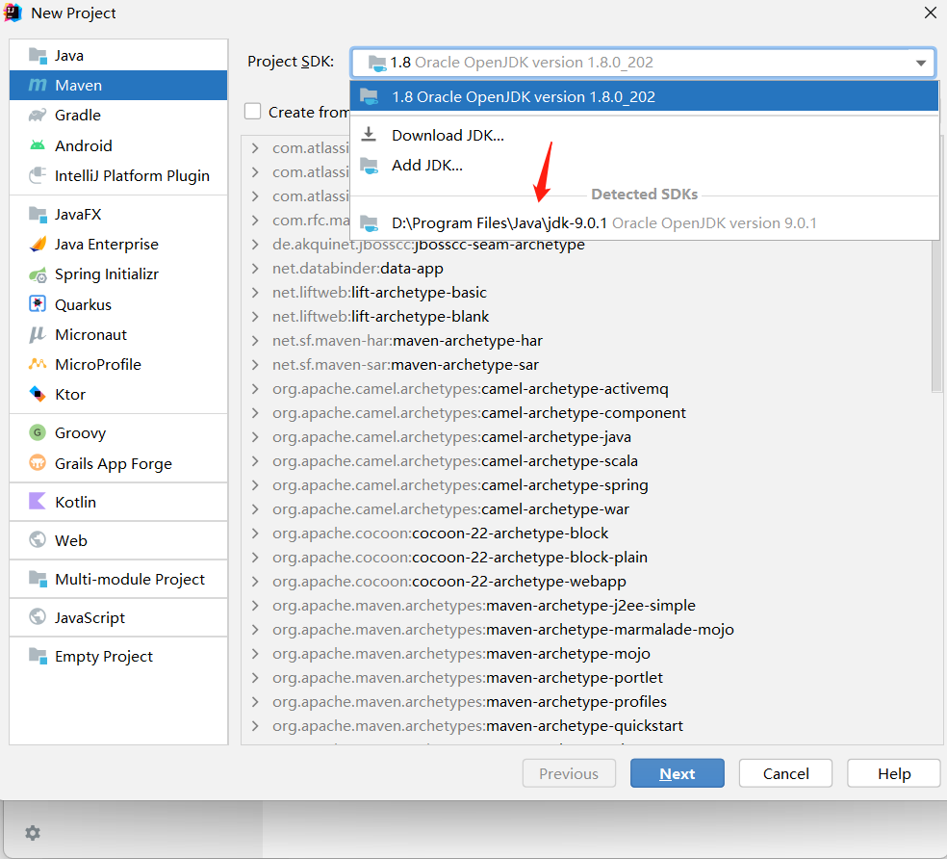Expand the camel-archetype-activemq node
947x859 pixels.
tap(255, 389)
